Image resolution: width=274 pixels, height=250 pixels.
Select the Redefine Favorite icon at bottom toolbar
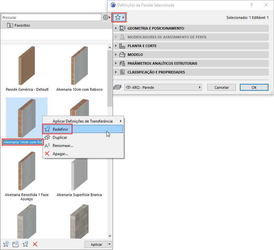(25, 244)
